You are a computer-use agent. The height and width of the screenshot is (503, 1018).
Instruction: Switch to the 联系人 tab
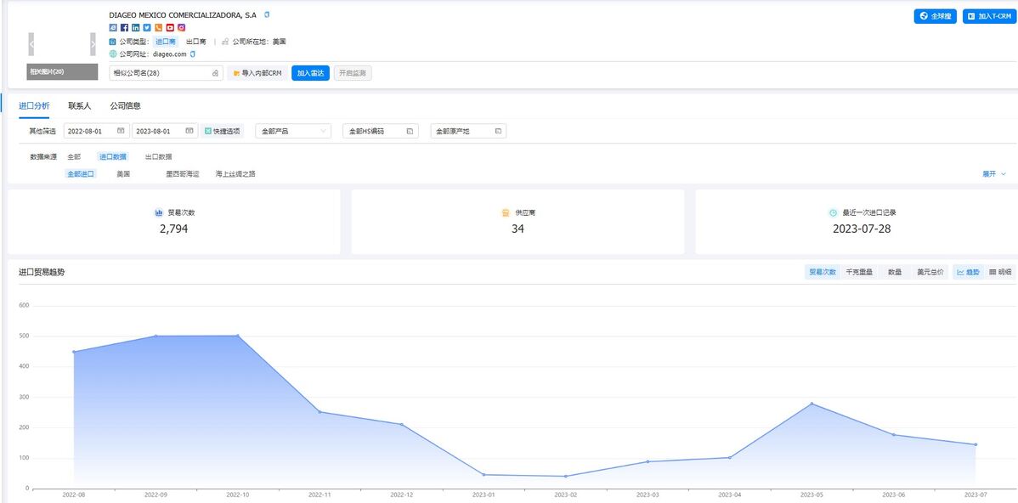point(80,106)
